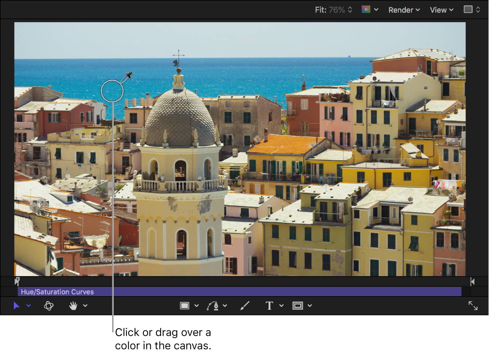Select the Text tool
This screenshot has width=489, height=354.
(269, 306)
